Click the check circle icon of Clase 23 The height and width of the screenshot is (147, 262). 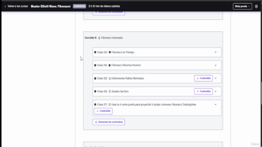[95, 52]
